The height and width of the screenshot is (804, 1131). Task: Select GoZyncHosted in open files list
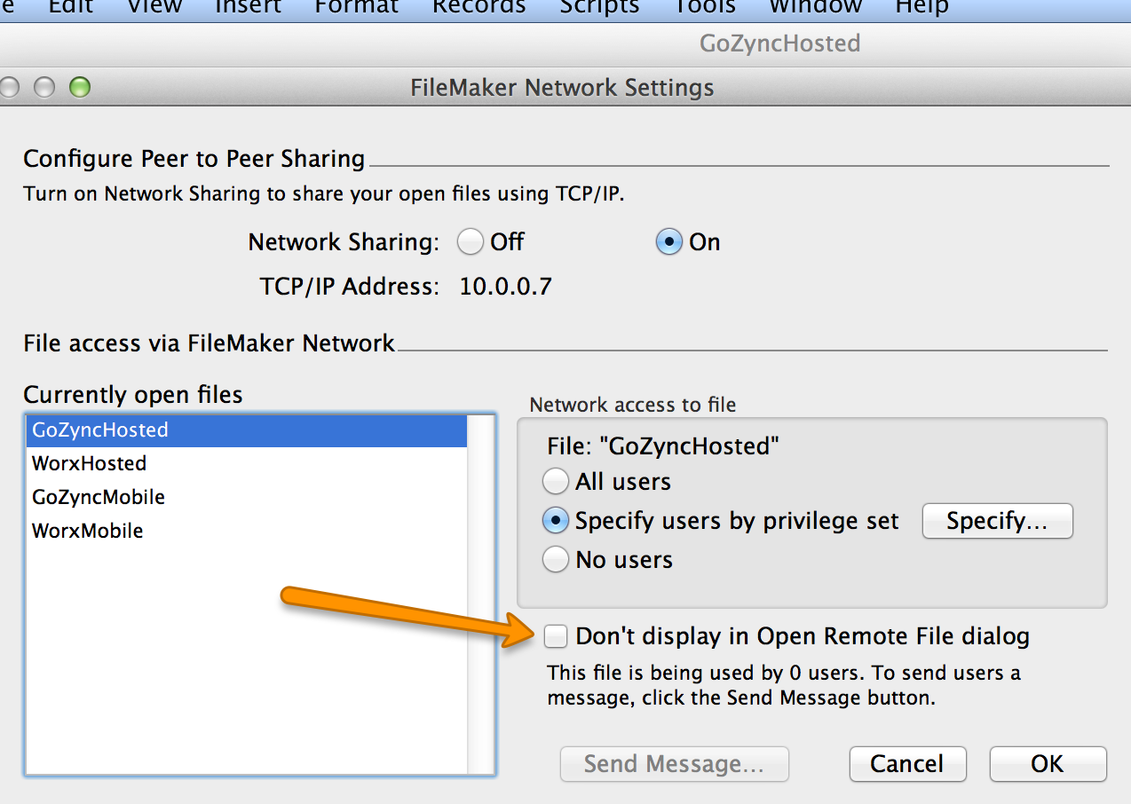point(246,430)
